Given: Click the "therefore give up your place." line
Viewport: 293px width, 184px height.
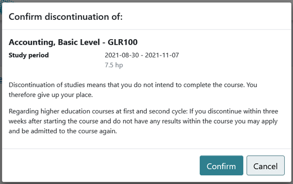Looking at the screenshot, I should [51, 95].
